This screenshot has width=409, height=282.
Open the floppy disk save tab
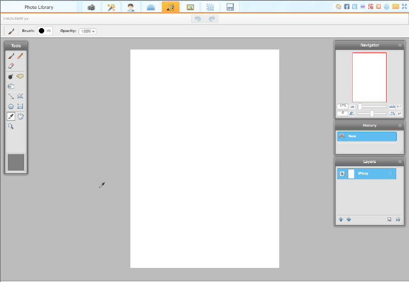(x=230, y=7)
